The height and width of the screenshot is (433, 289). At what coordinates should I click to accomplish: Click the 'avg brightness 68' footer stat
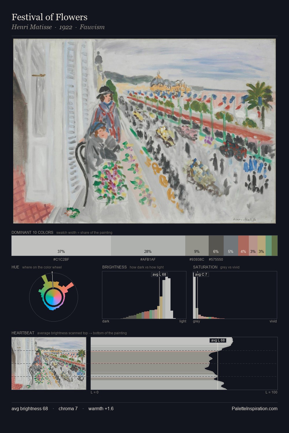pyautogui.click(x=30, y=408)
